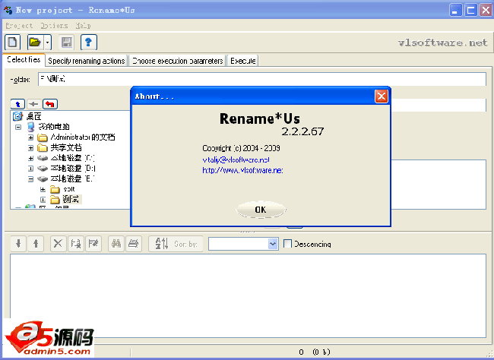Click the move up arrow icon

coord(36,244)
